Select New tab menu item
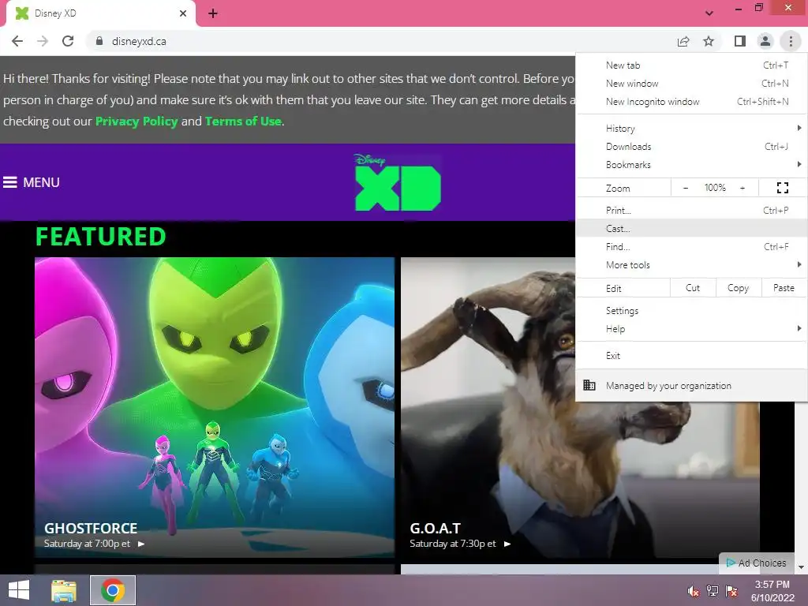Screen dimensions: 808x606 (x=691, y=65)
